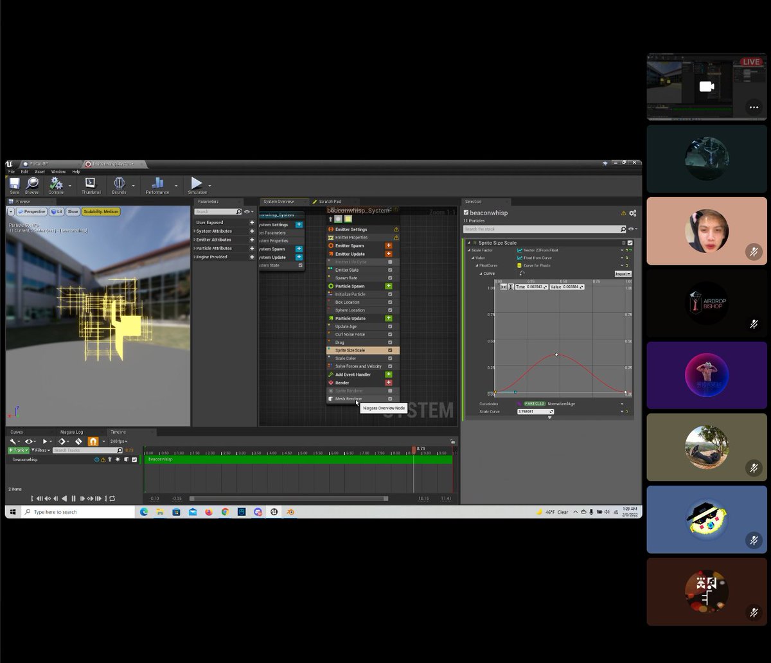Switch to the Curves tab
The height and width of the screenshot is (663, 771).
click(x=17, y=432)
